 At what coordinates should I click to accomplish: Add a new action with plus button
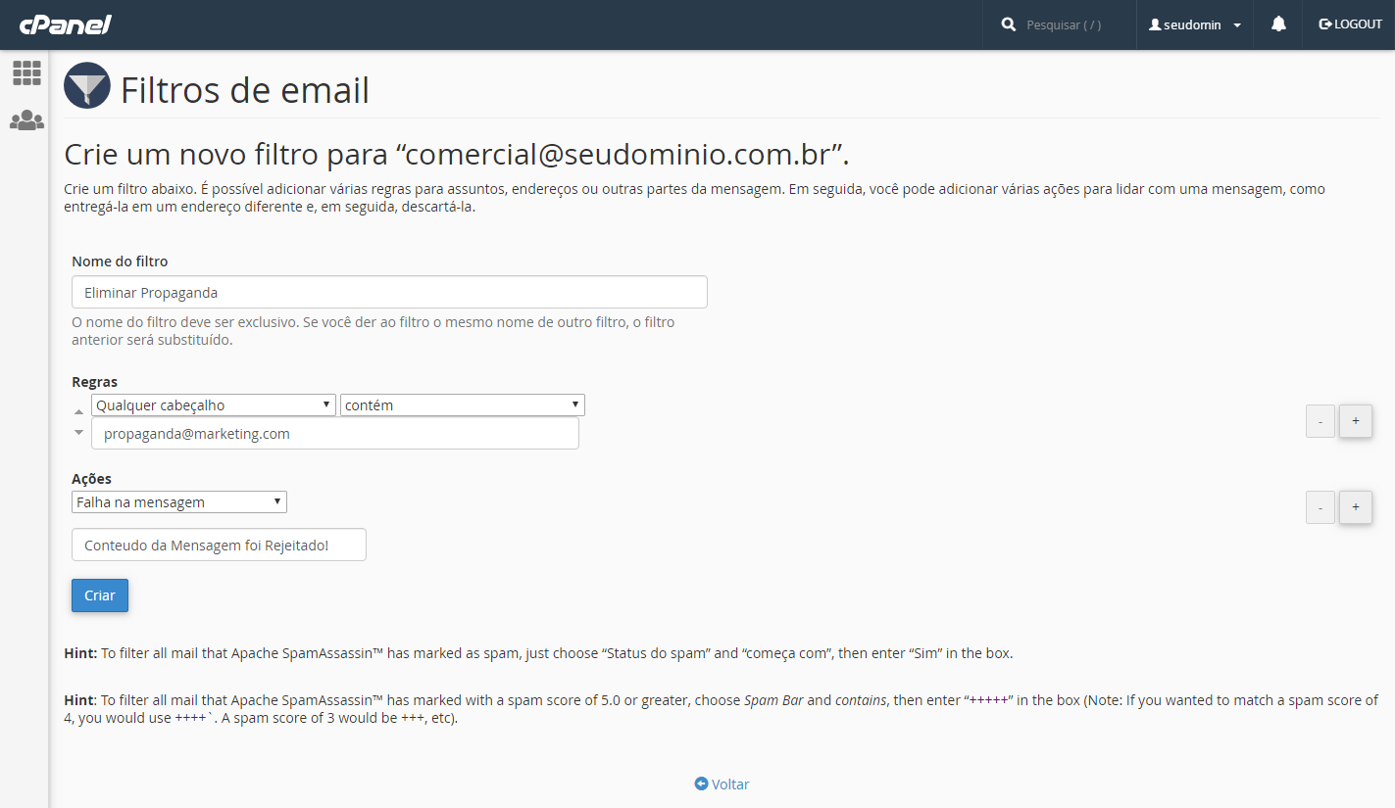pos(1356,507)
